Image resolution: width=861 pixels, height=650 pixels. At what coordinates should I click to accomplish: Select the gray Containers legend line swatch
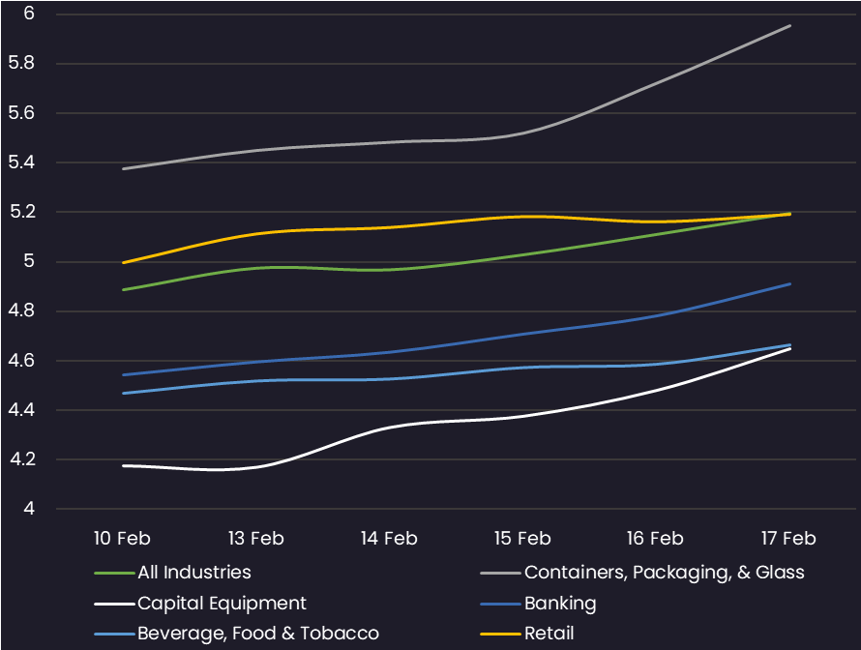pos(500,574)
